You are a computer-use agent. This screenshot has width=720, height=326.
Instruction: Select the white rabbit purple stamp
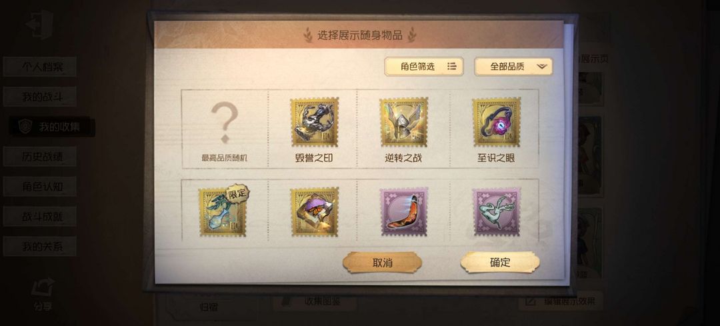[x=497, y=212]
